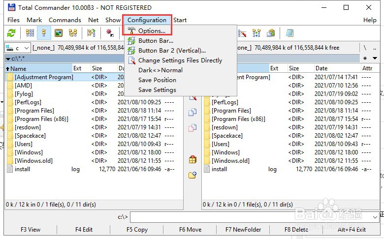Open the Mark menu
The image size is (384, 239).
[x=34, y=20]
